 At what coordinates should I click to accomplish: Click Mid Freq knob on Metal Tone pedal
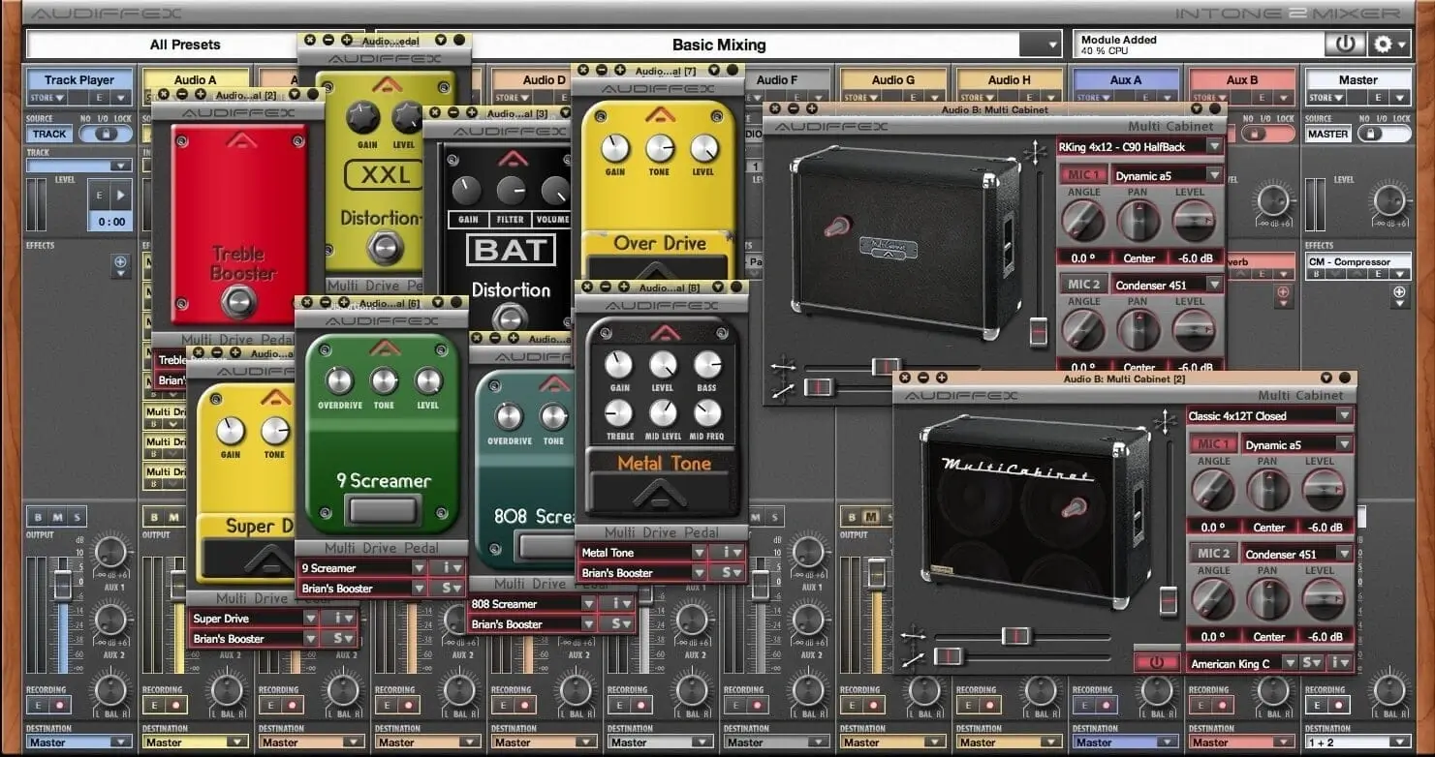click(x=707, y=413)
